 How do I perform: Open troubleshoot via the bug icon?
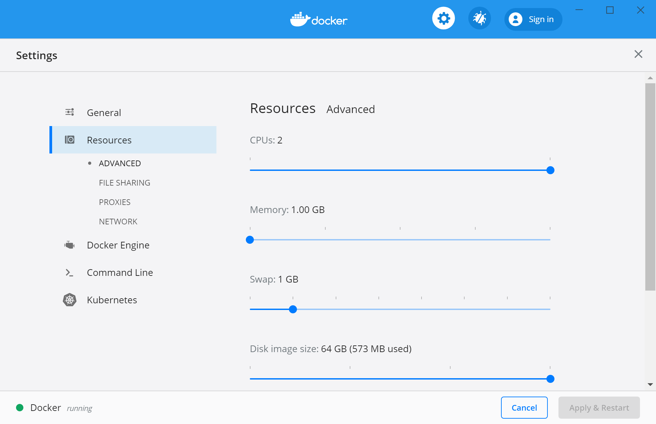(480, 18)
